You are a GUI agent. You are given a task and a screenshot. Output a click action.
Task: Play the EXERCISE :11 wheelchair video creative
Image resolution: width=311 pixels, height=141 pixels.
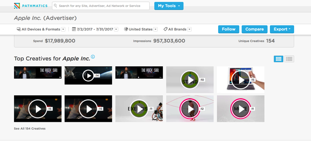(x=139, y=109)
